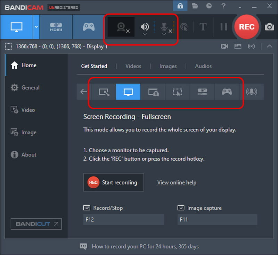
Task: Toggle the mouse click effect icon
Action: click(184, 27)
